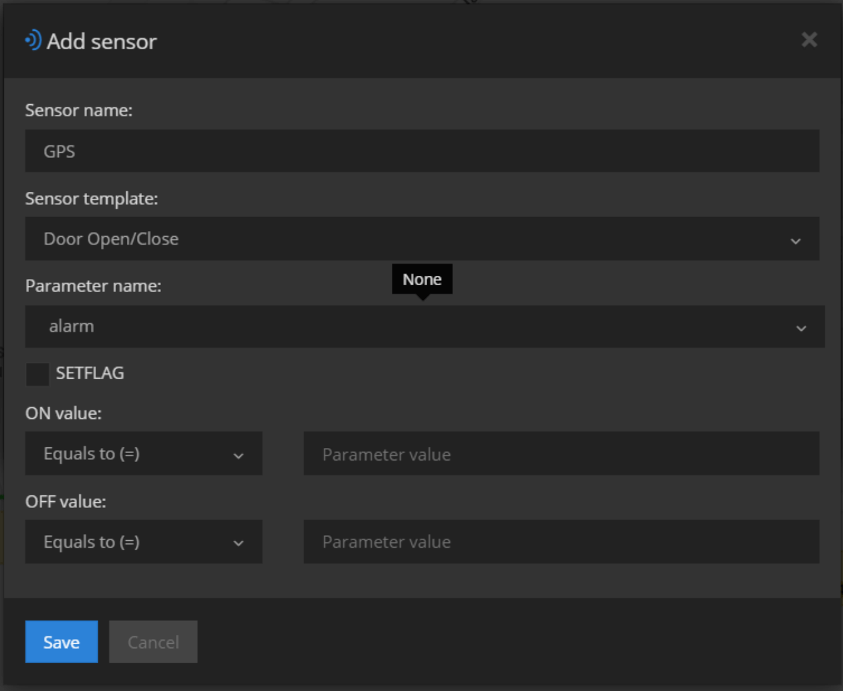
Task: Click the None tooltip
Action: click(422, 280)
